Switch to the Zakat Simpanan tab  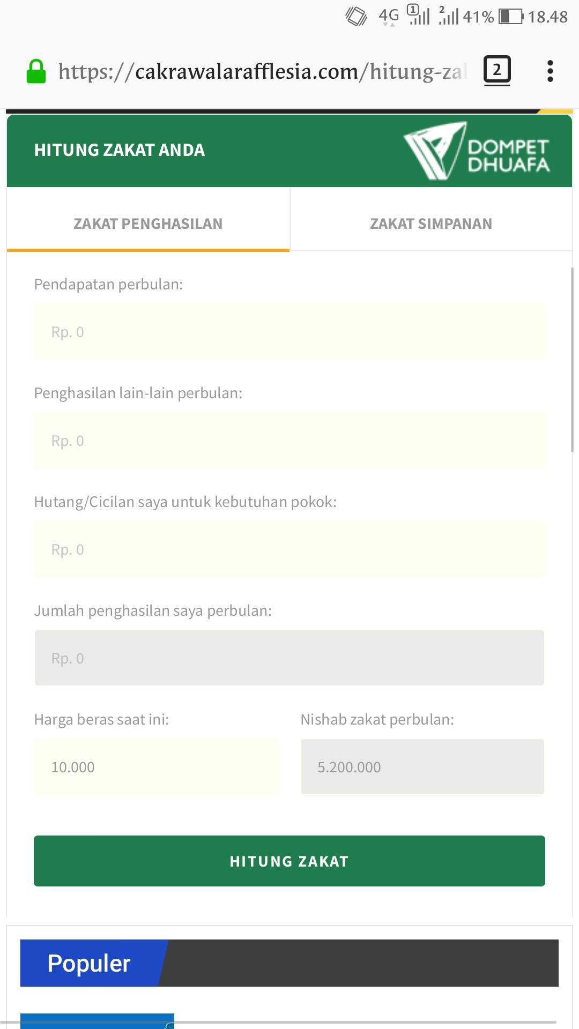point(431,223)
